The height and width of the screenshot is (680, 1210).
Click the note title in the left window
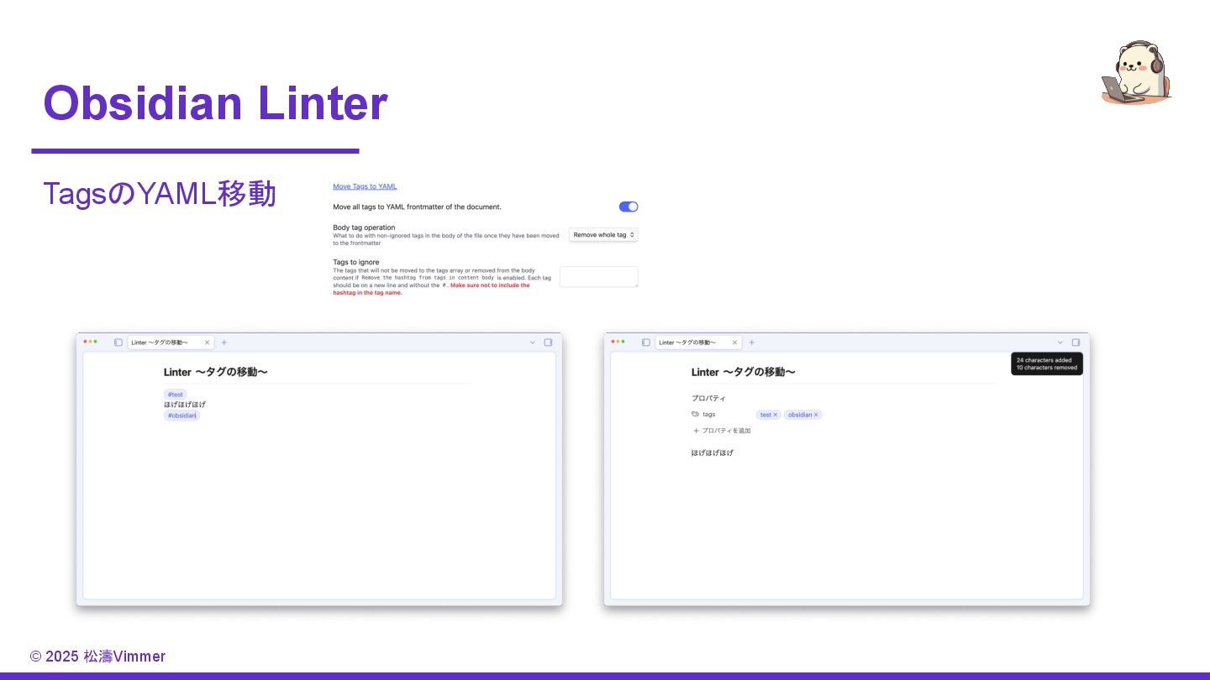click(x=216, y=372)
